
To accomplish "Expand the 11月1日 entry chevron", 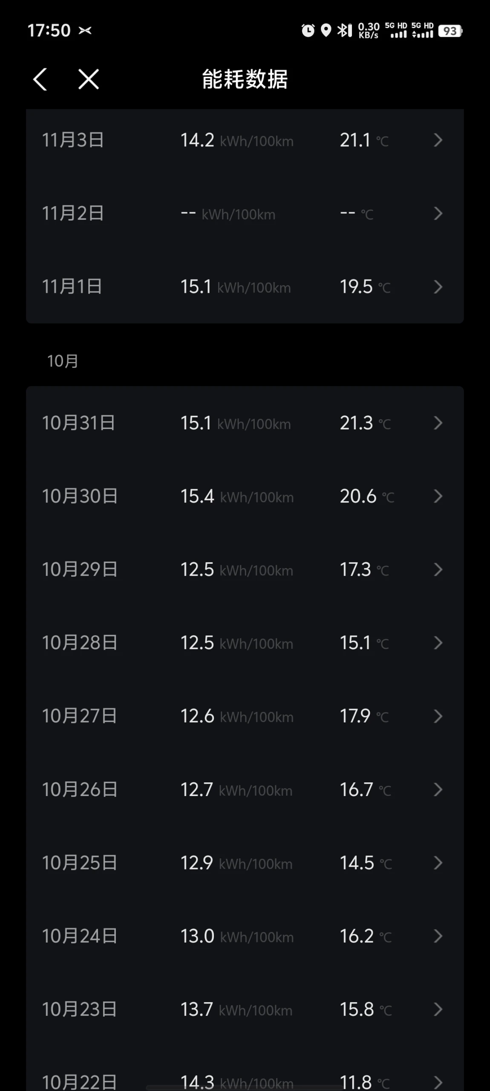I will click(x=438, y=287).
